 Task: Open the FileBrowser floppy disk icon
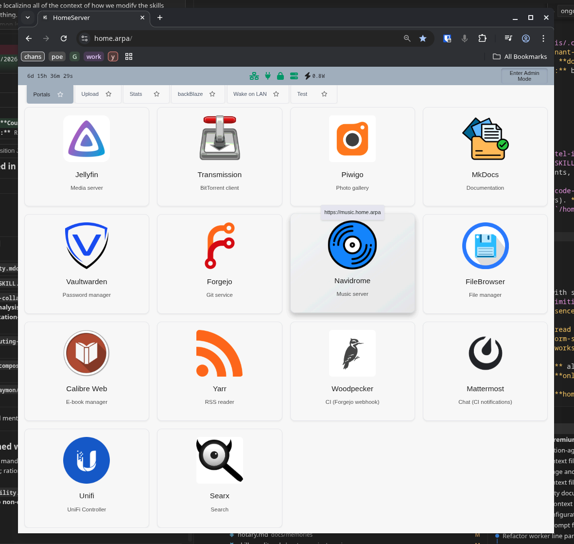(x=485, y=246)
